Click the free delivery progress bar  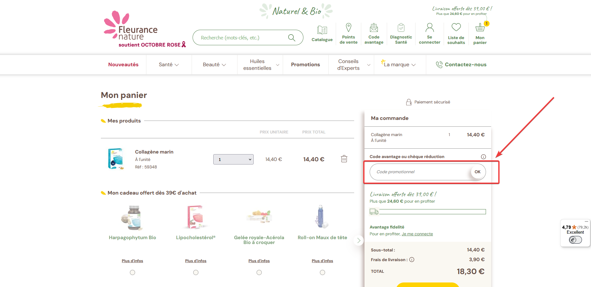(432, 212)
